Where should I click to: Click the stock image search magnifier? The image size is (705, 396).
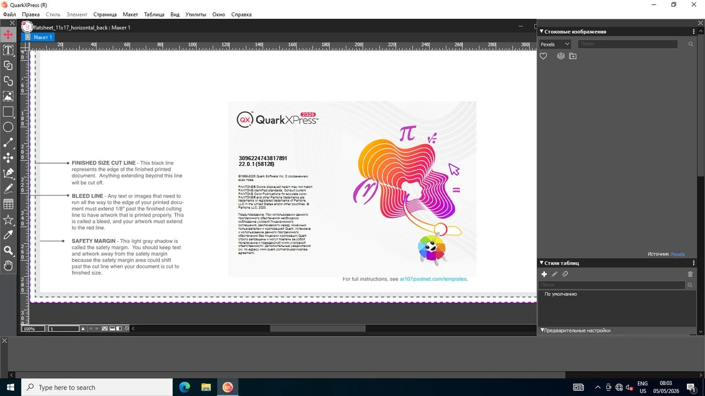(690, 44)
